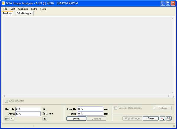Open the Help menu

point(43,9)
